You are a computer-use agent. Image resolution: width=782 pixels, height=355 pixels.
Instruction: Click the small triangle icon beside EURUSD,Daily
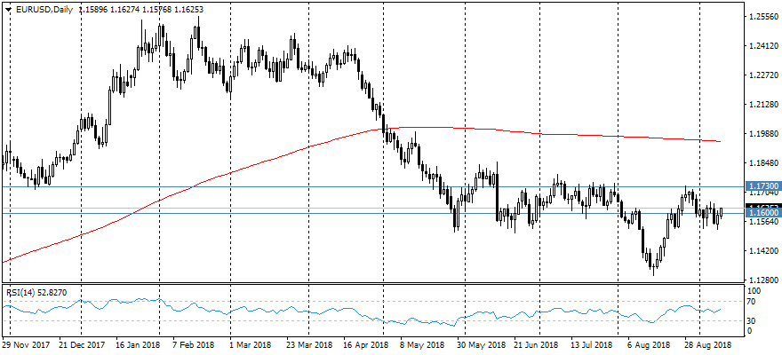pos(7,9)
